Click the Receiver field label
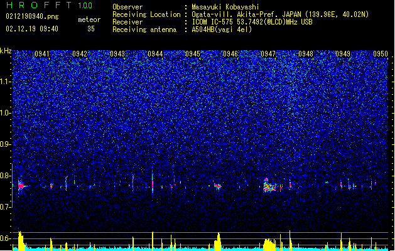The image size is (395, 251). click(127, 22)
